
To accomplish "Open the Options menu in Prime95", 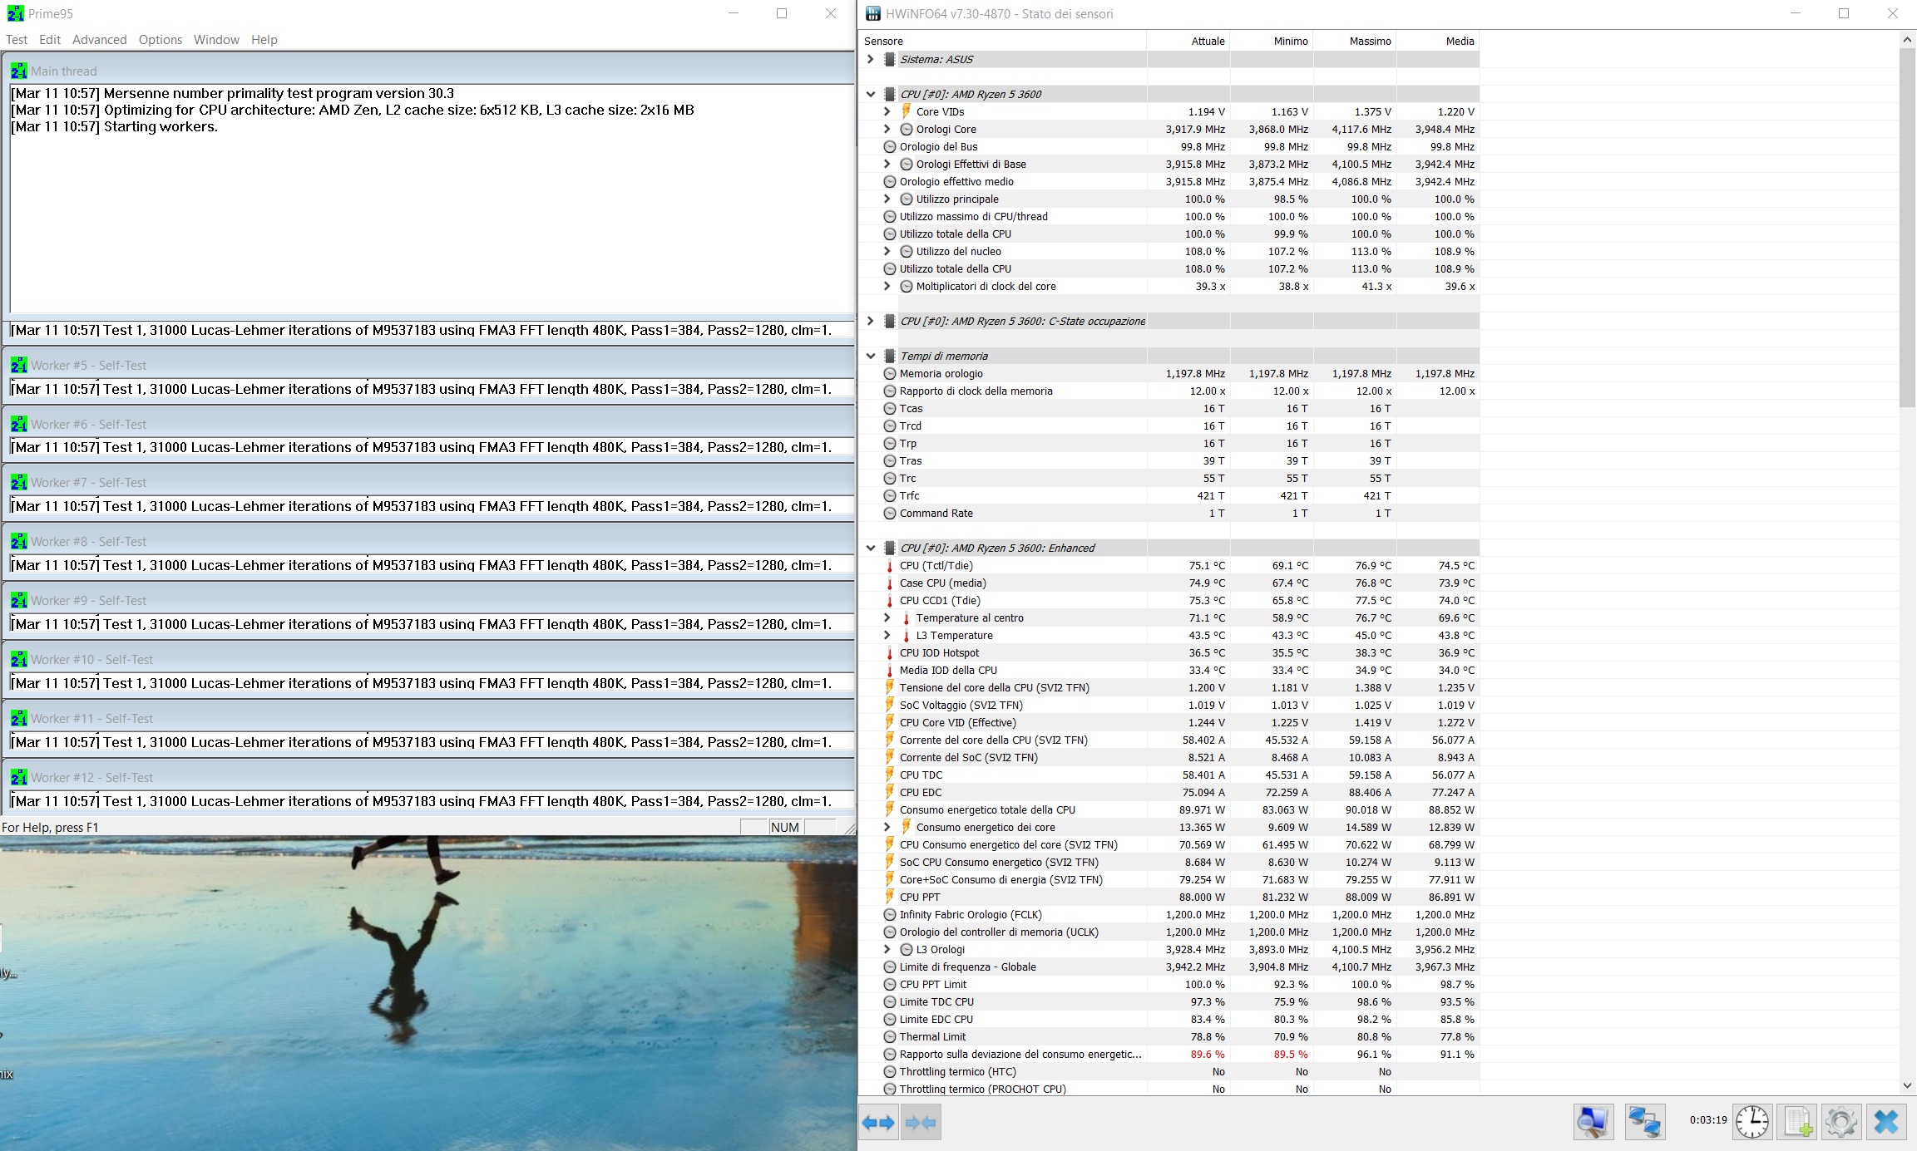I will 161,40.
